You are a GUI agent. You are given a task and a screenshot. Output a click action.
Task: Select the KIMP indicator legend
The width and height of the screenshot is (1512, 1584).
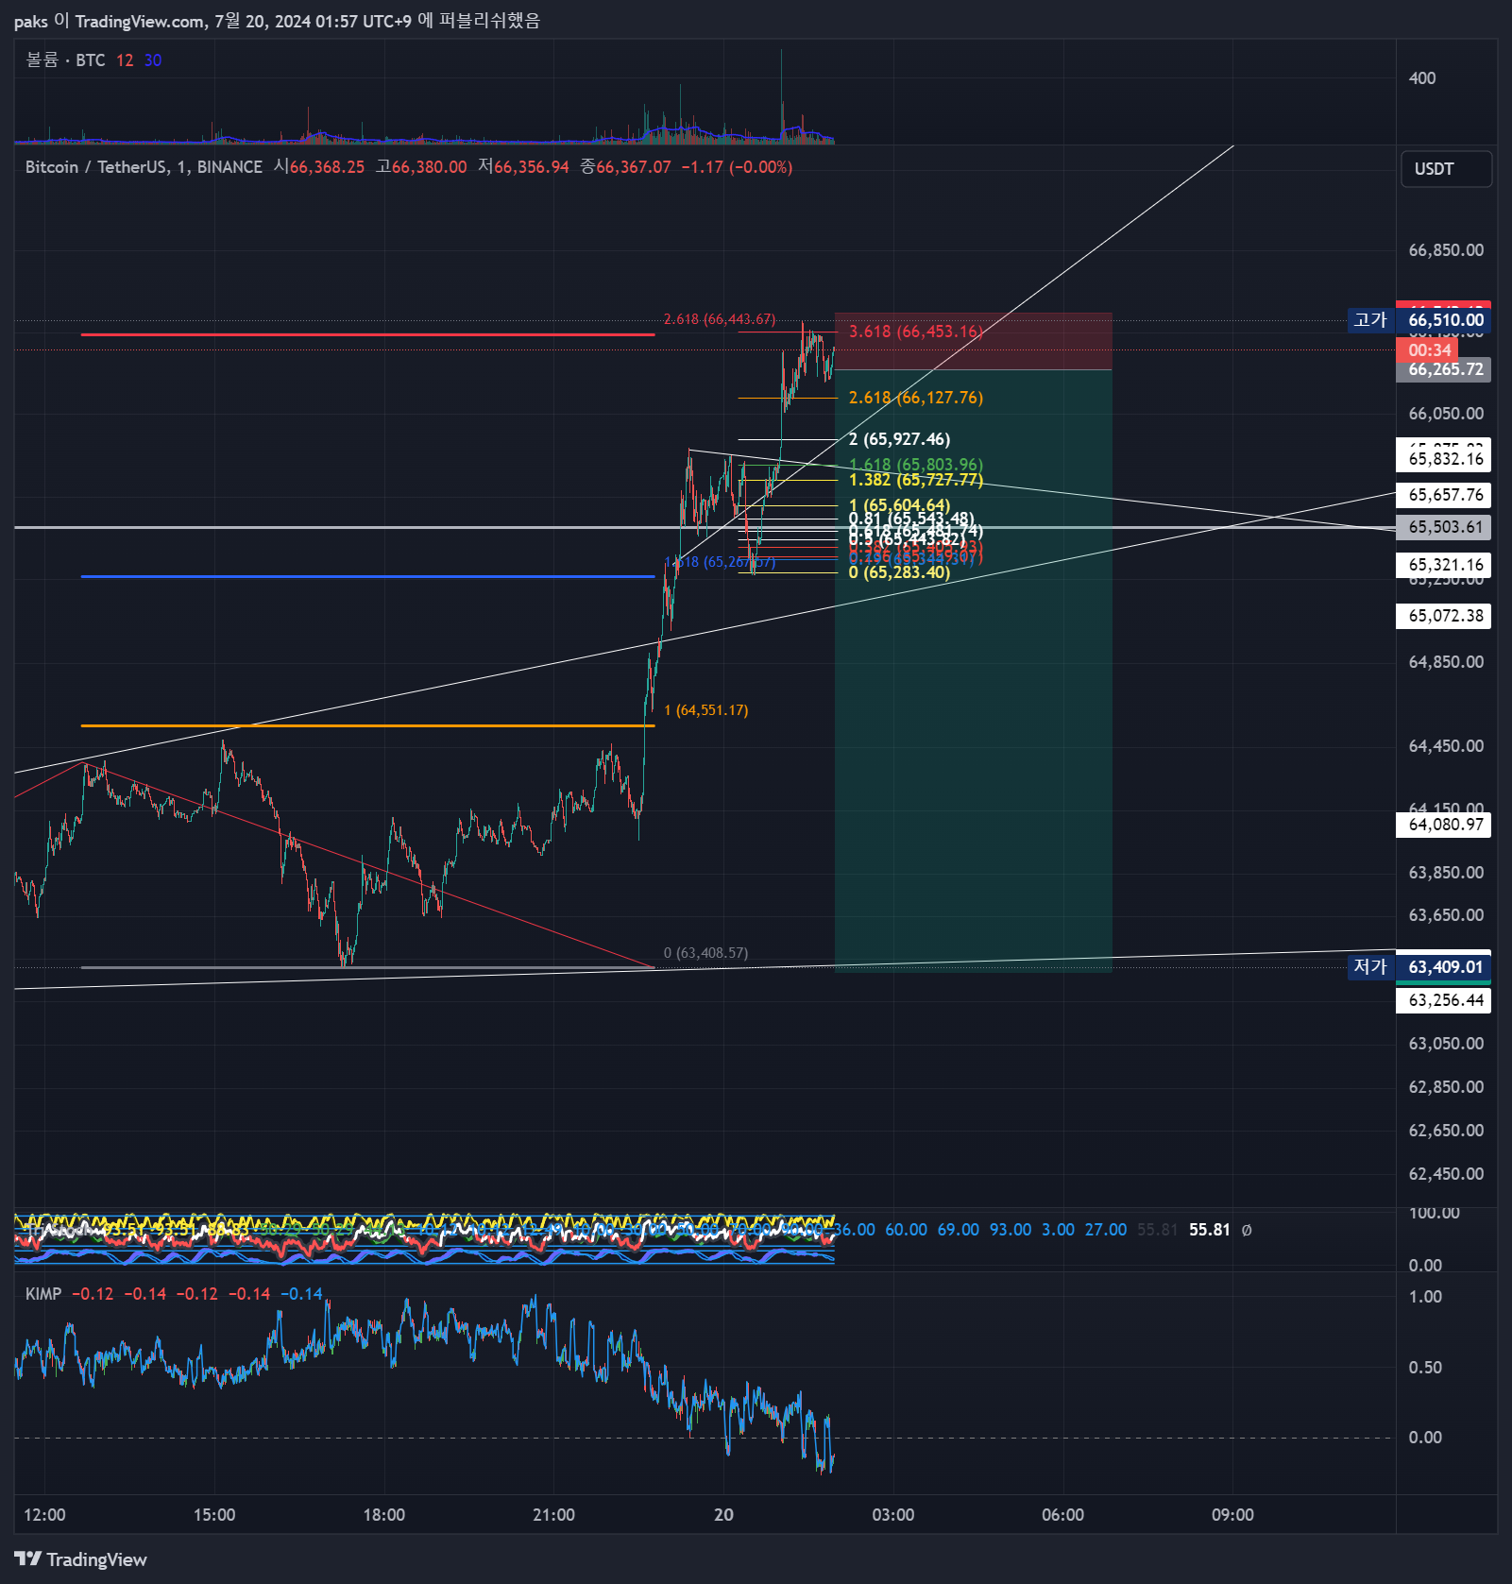click(x=43, y=1294)
